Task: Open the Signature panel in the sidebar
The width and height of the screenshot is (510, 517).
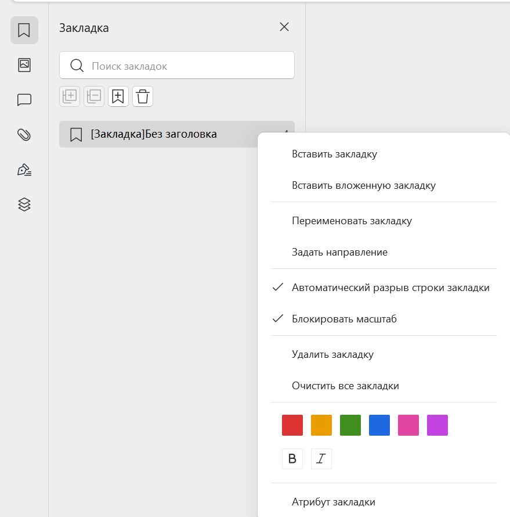Action: 24,170
